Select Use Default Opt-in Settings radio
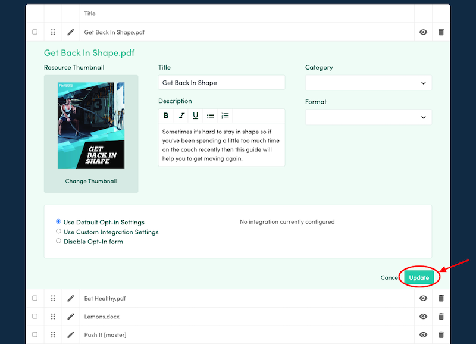 58,221
